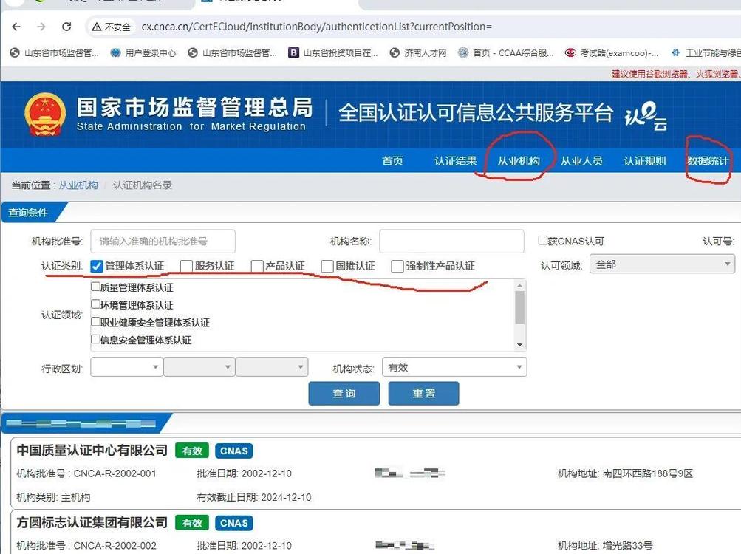The width and height of the screenshot is (741, 554).
Task: Click the domain list scroll-up arrow
Action: [x=520, y=286]
